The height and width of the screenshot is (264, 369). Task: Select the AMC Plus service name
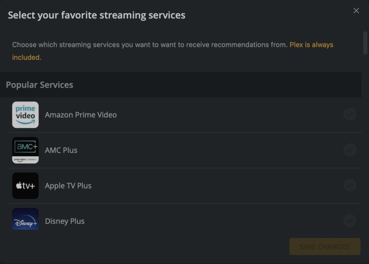click(61, 150)
